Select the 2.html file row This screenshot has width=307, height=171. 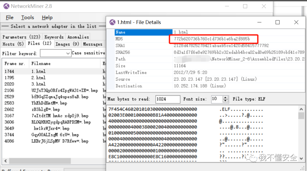54,78
